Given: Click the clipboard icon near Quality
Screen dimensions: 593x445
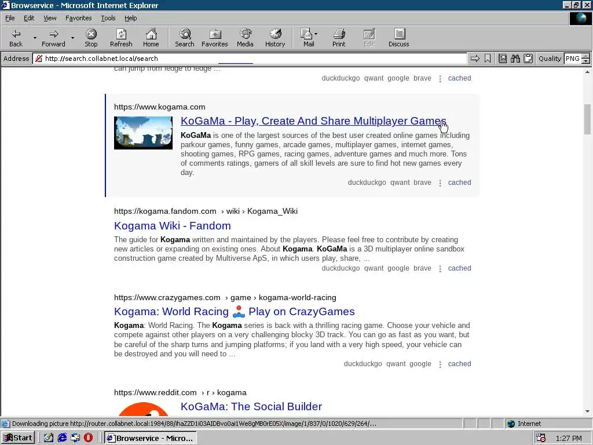Looking at the screenshot, I should tap(528, 59).
